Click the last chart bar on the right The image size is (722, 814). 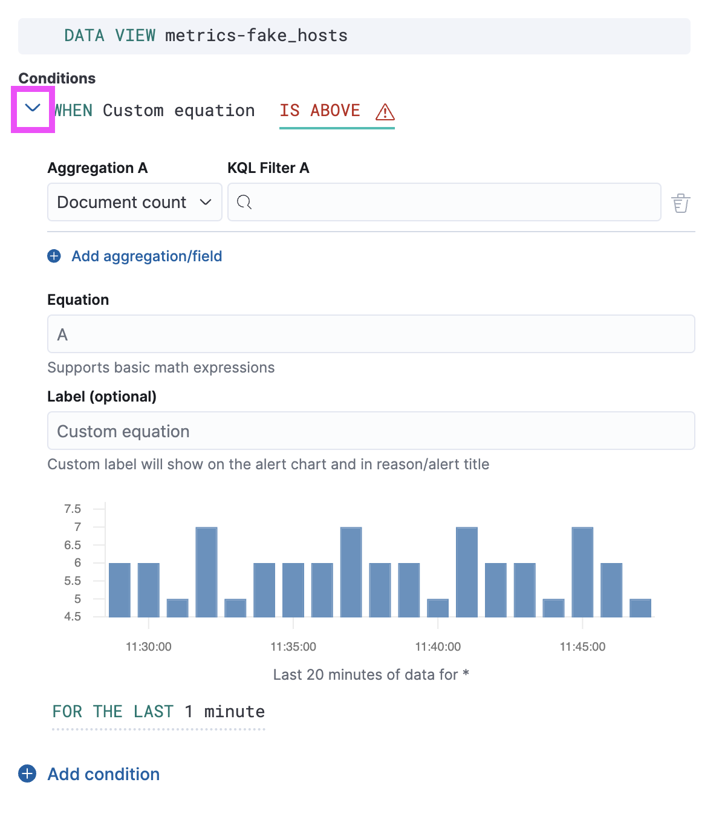point(640,608)
